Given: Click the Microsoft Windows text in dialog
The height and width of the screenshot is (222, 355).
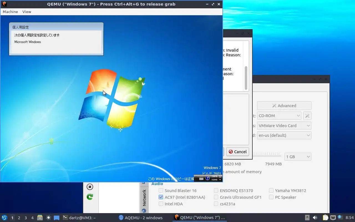Looking at the screenshot, I should point(27,42).
